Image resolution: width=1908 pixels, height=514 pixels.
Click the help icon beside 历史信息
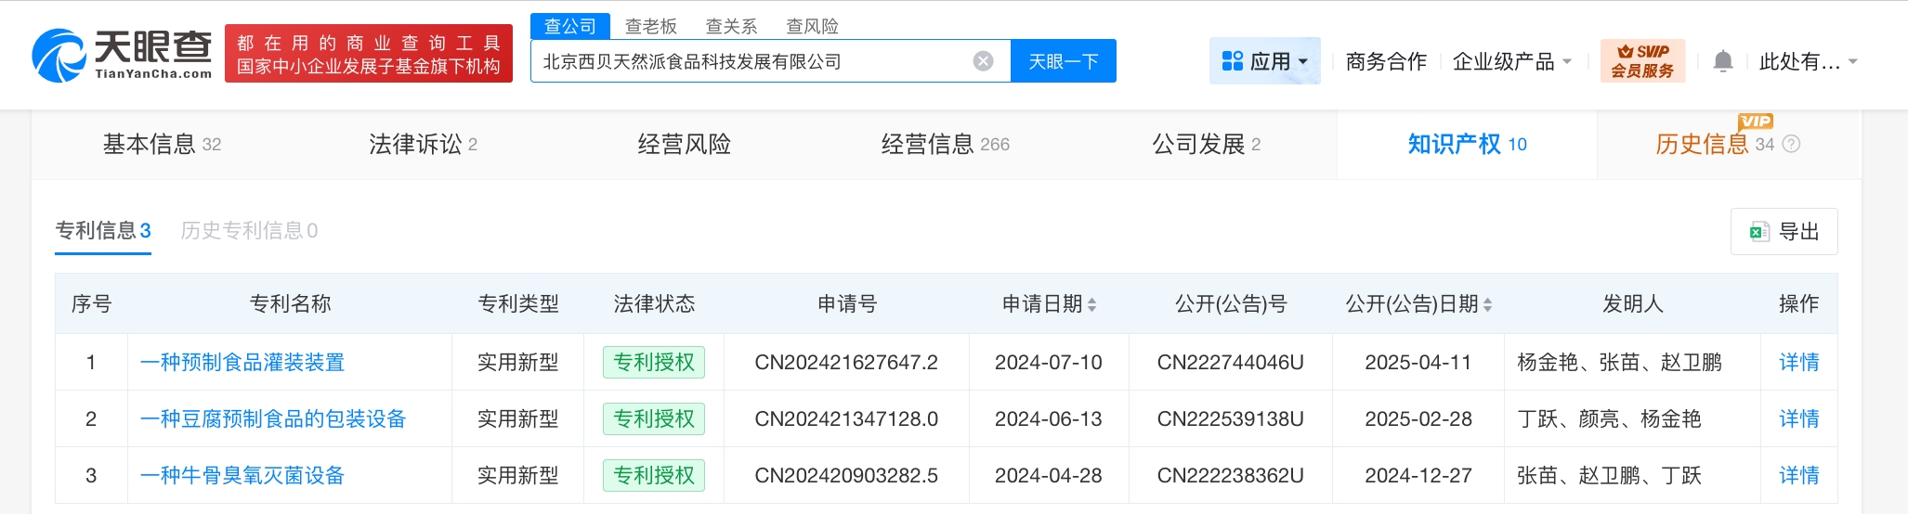tap(1792, 144)
